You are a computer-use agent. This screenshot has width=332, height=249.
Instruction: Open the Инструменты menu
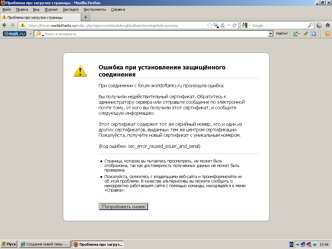95,9
